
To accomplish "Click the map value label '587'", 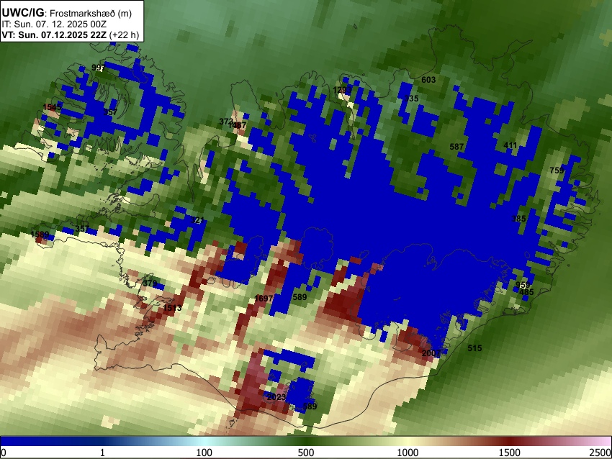I will point(456,147).
